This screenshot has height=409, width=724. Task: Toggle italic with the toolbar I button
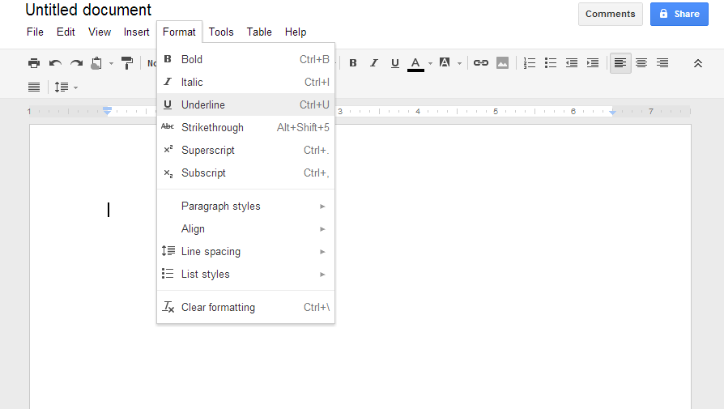coord(374,63)
